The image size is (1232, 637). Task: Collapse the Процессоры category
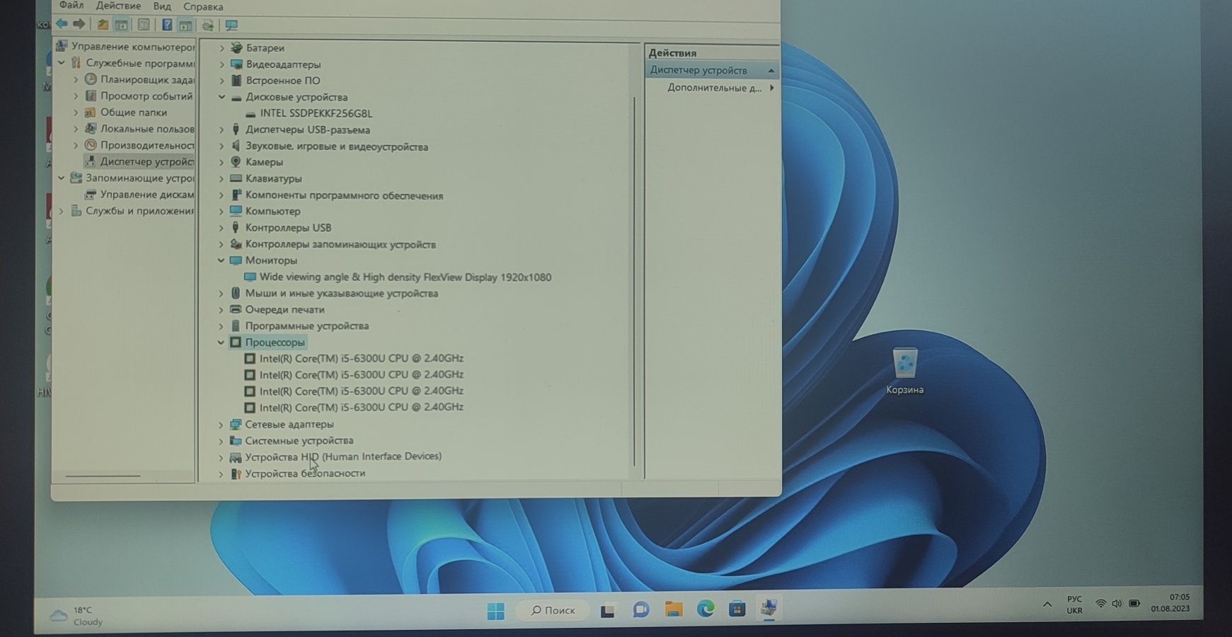[221, 343]
